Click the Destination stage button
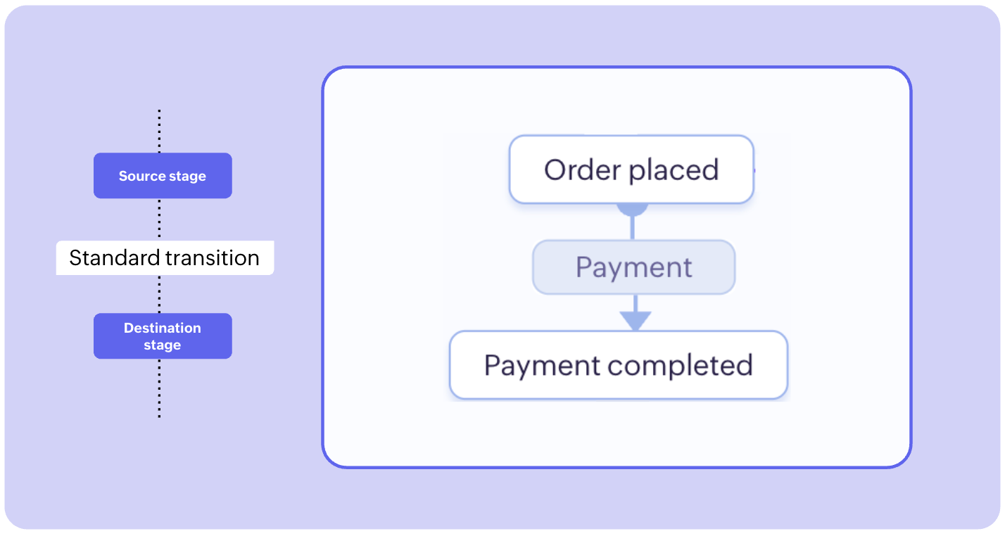1005x536 pixels. click(163, 336)
